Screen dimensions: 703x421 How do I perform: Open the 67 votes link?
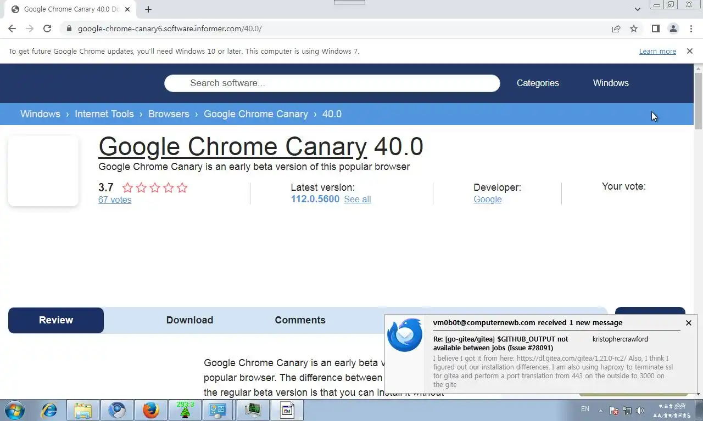115,200
